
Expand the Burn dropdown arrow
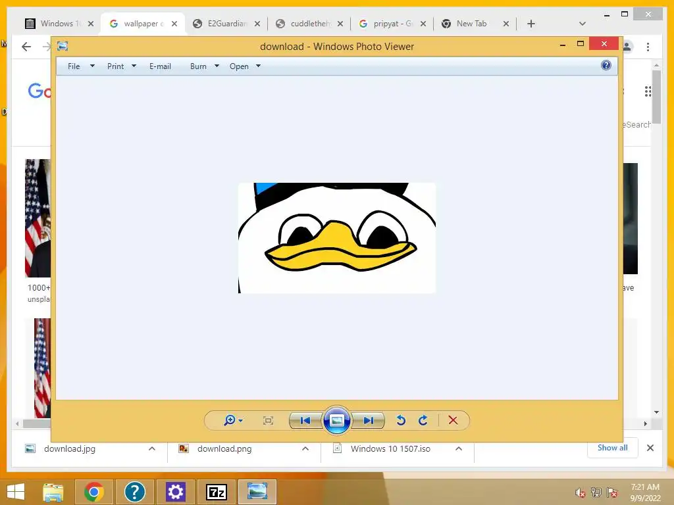point(217,66)
